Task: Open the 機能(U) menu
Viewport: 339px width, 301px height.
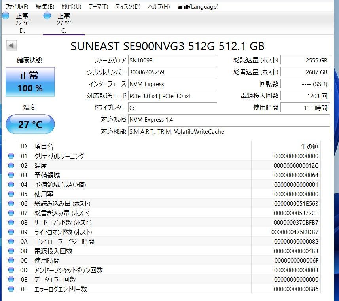Action: point(71,7)
